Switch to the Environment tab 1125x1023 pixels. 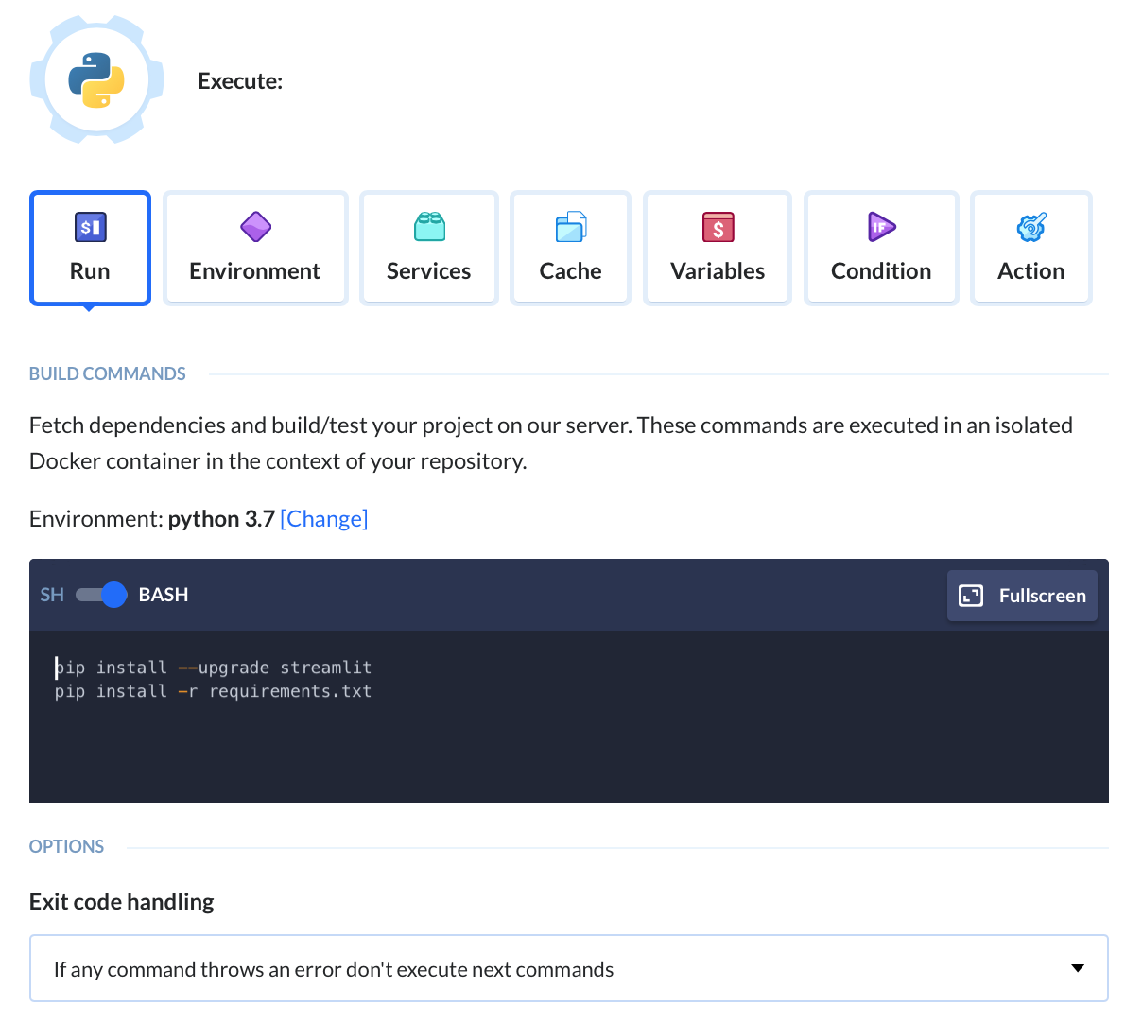[255, 249]
